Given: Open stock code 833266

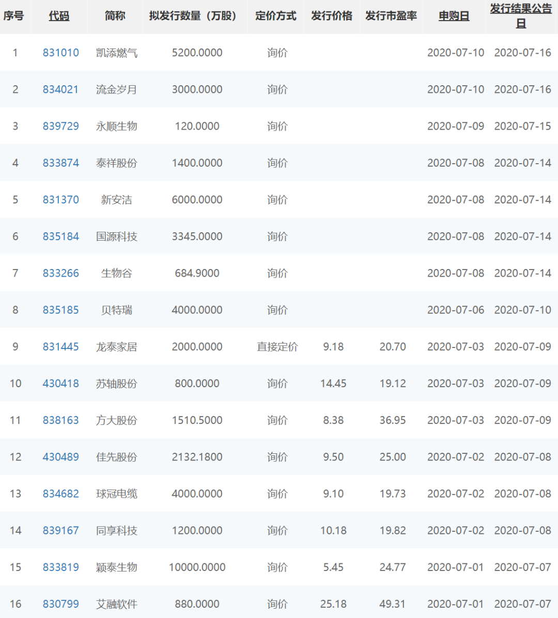Looking at the screenshot, I should [x=61, y=273].
